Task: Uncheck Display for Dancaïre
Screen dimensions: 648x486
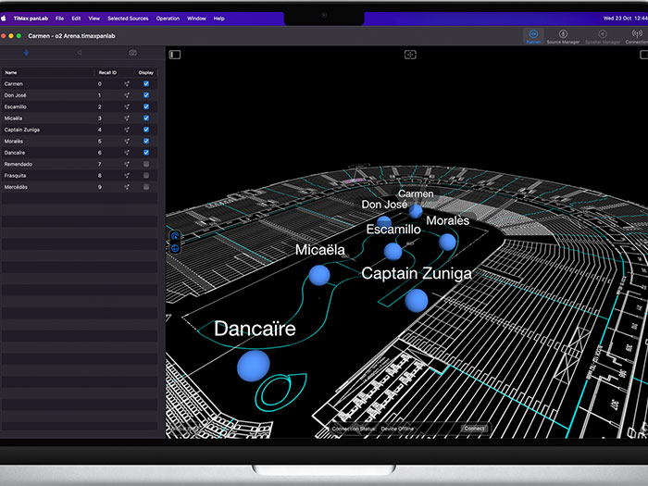Action: (146, 153)
